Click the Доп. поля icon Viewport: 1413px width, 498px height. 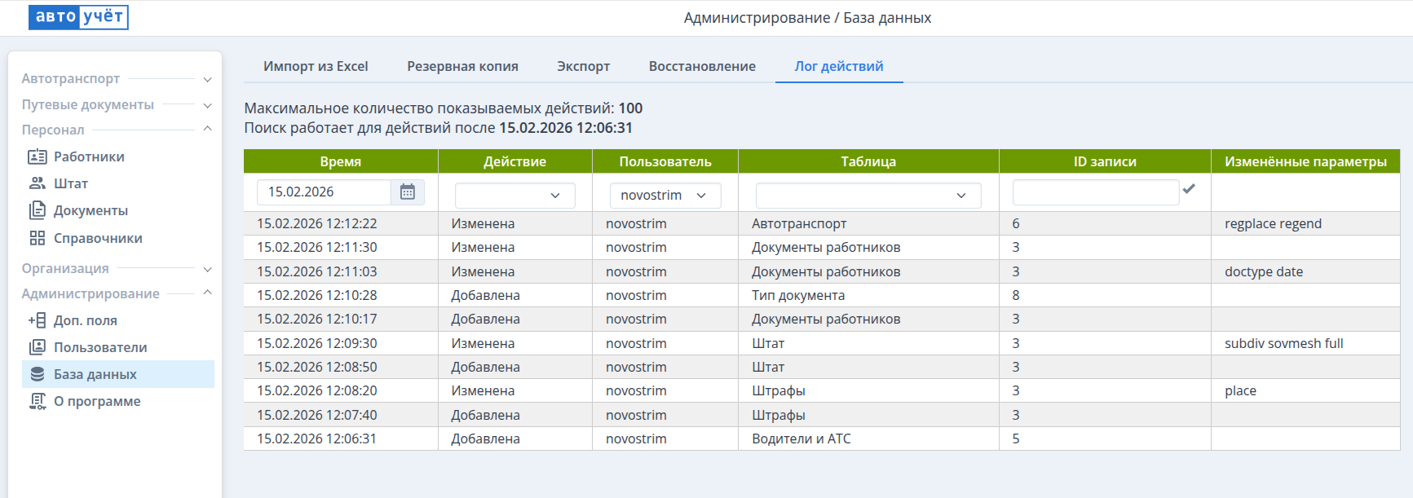pos(38,320)
